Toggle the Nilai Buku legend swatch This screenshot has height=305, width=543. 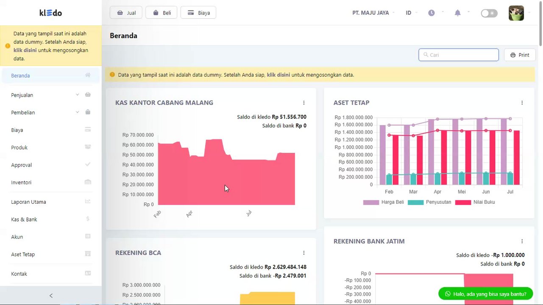[x=463, y=202]
